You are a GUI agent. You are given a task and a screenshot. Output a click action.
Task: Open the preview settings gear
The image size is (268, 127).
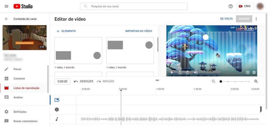[254, 72]
